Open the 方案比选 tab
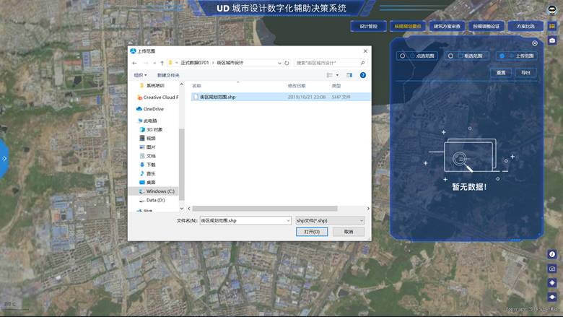Viewport: 563px width, 317px height. [525, 26]
